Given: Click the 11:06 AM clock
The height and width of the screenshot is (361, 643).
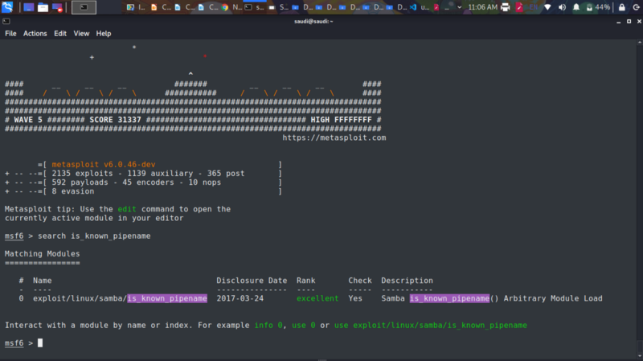Looking at the screenshot, I should (x=483, y=7).
